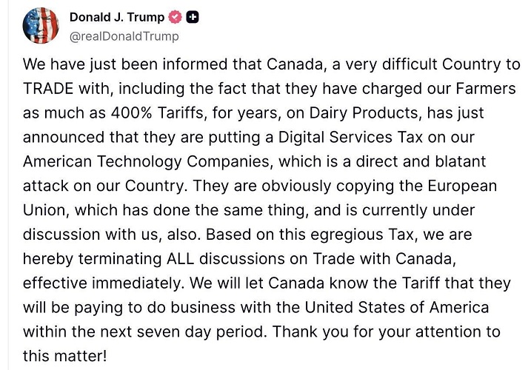The image size is (531, 370).
Task: Click 'American Technology Companies' text
Action: click(x=147, y=162)
